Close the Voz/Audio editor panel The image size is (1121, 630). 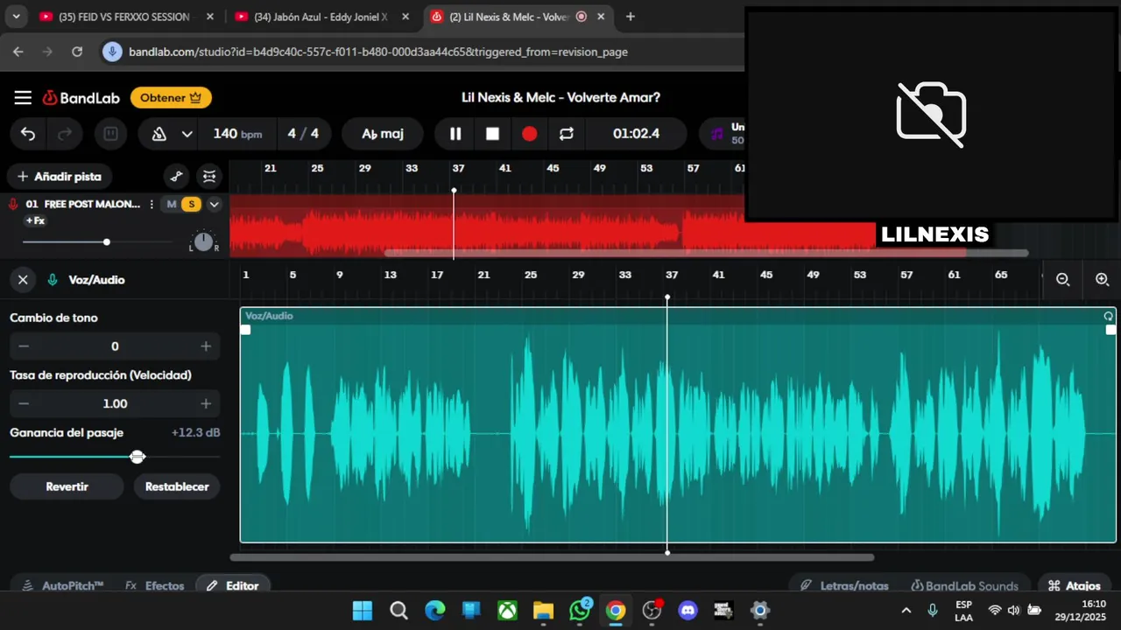pos(23,280)
